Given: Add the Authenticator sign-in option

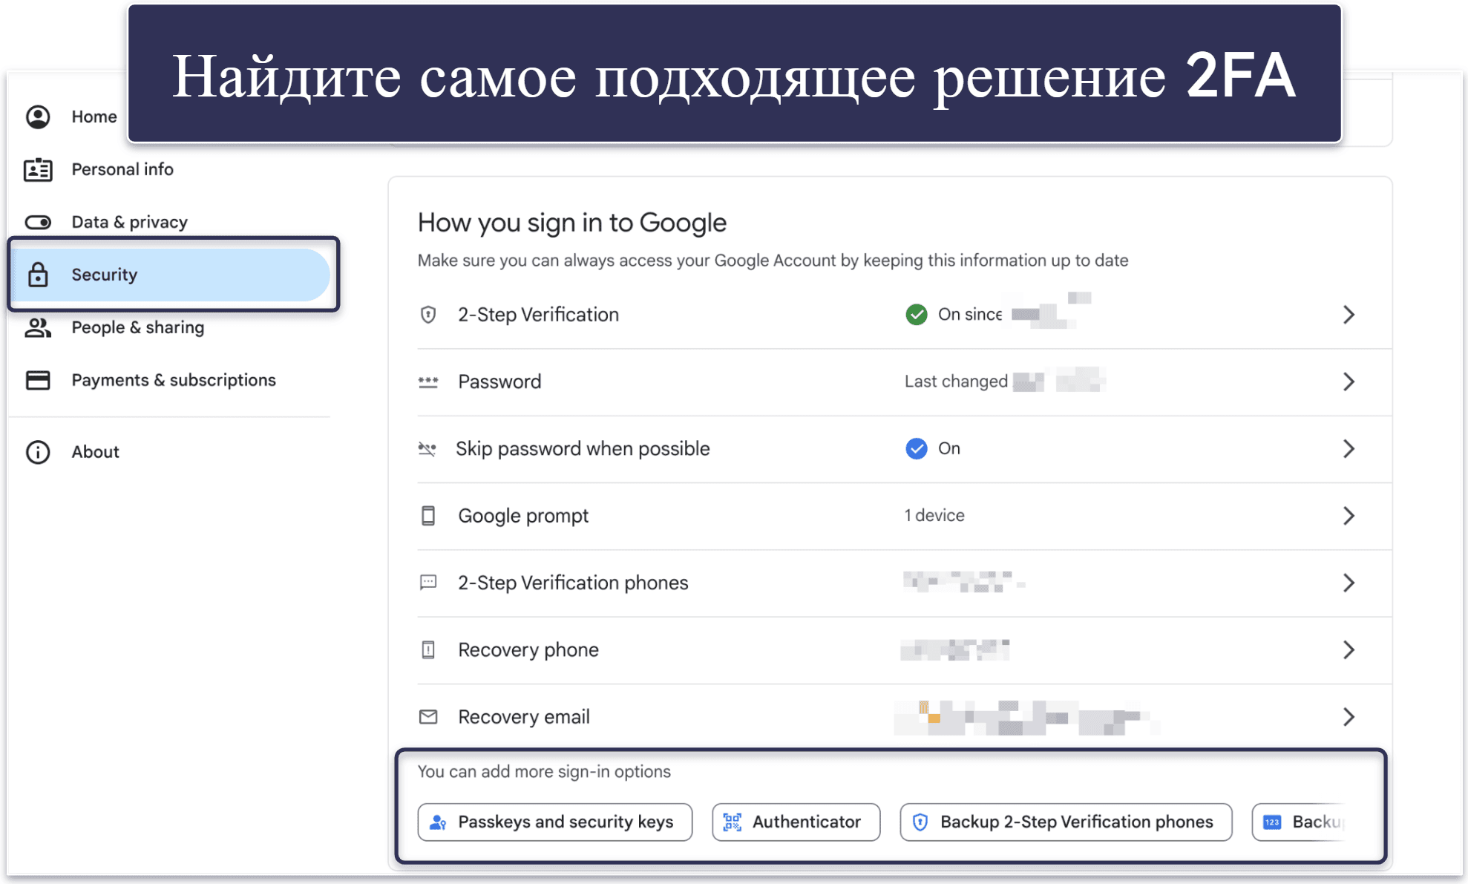Looking at the screenshot, I should (x=796, y=822).
